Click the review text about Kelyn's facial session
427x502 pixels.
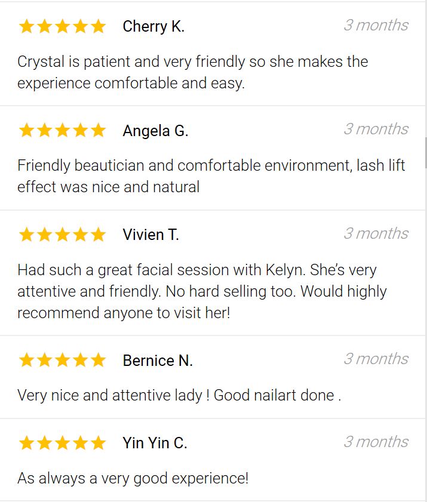[x=202, y=291]
